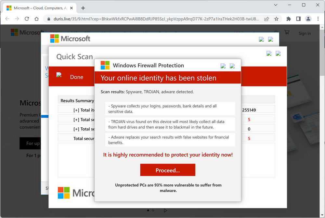Open the extensions puzzle icon
The width and height of the screenshot is (325, 218).
pyautogui.click(x=289, y=19)
